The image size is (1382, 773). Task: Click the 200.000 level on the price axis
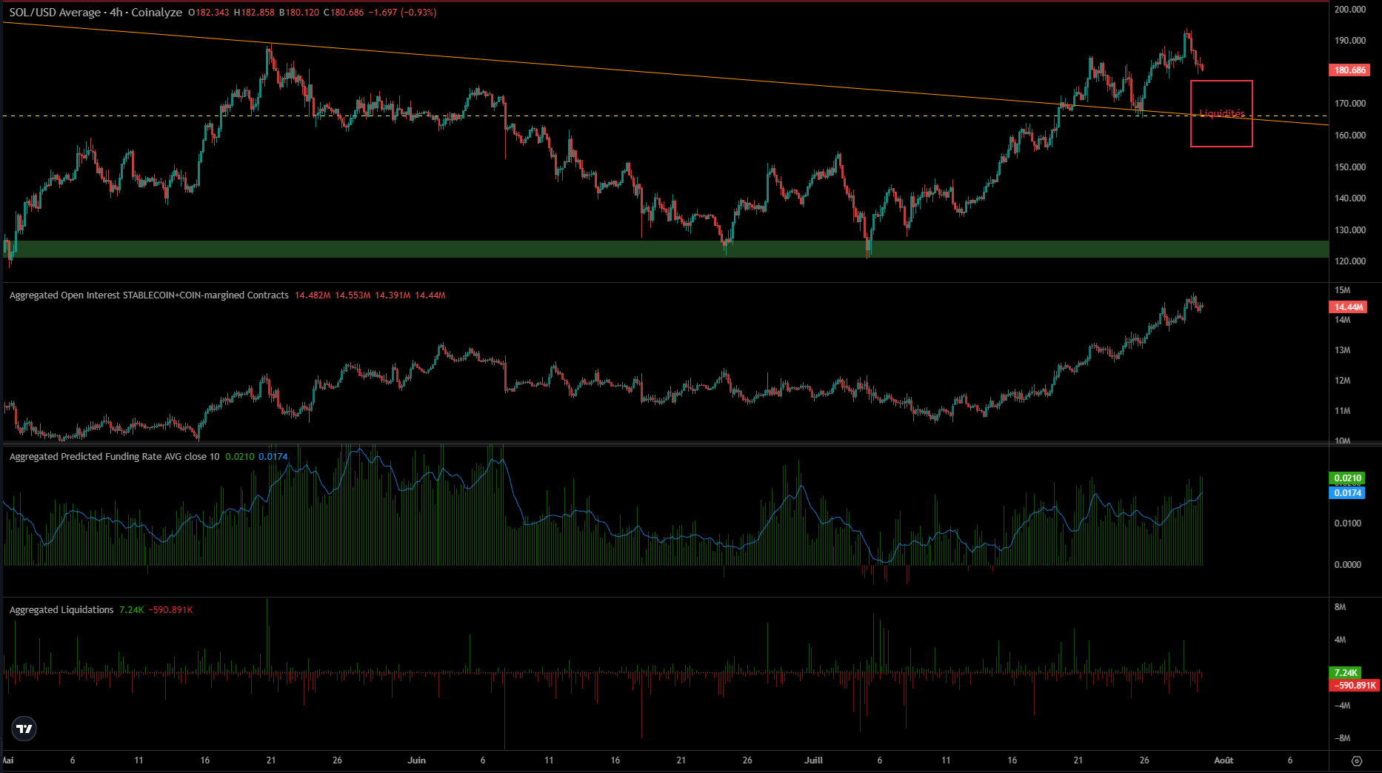click(1349, 10)
